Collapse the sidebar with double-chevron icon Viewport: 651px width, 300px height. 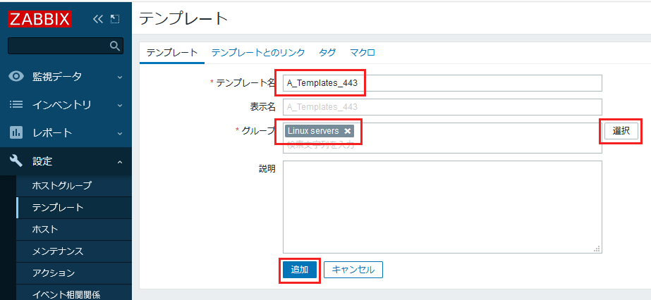[98, 19]
